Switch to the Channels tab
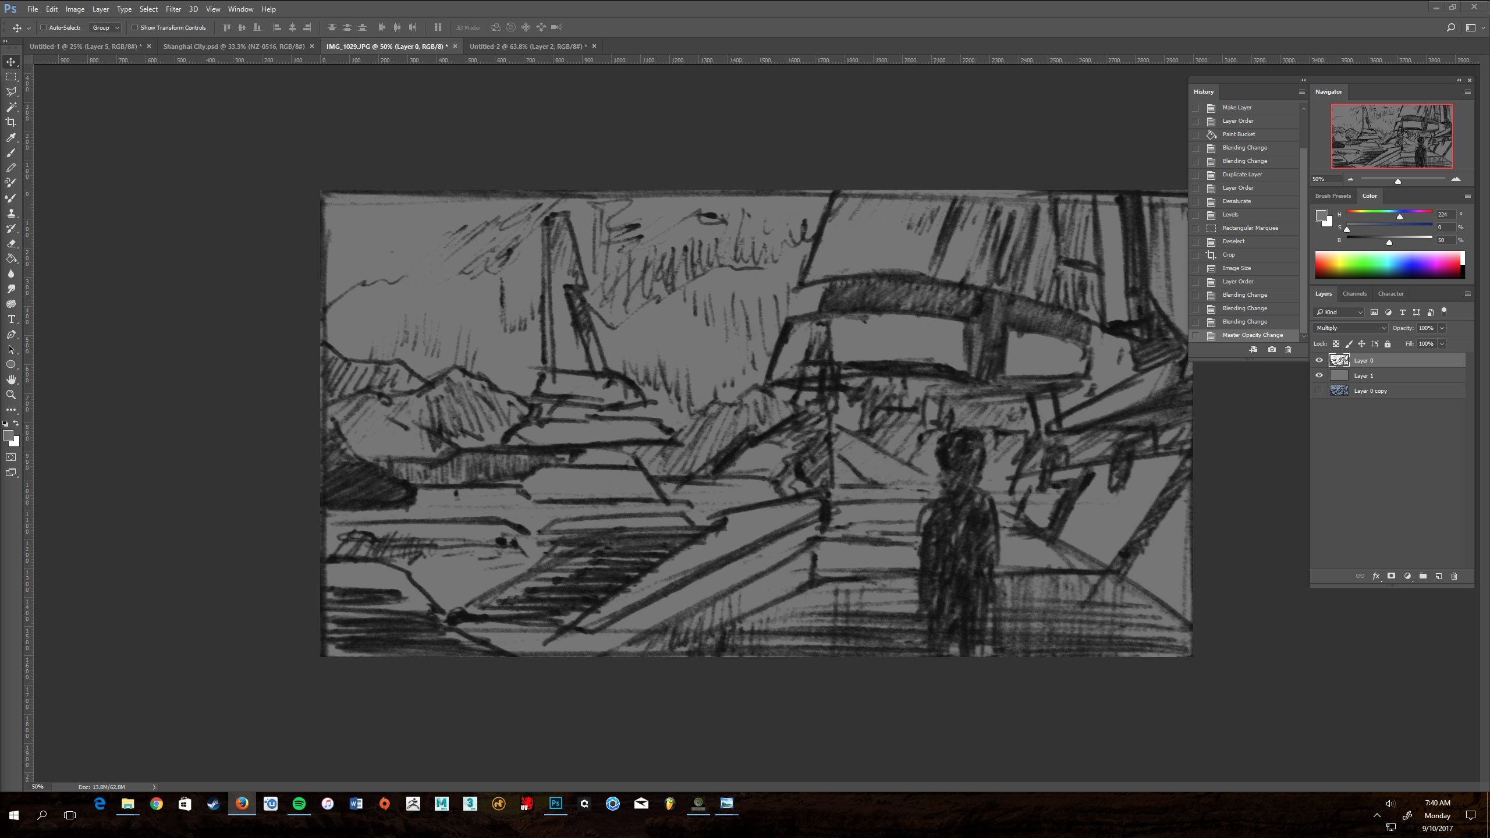Image resolution: width=1490 pixels, height=838 pixels. (1354, 294)
